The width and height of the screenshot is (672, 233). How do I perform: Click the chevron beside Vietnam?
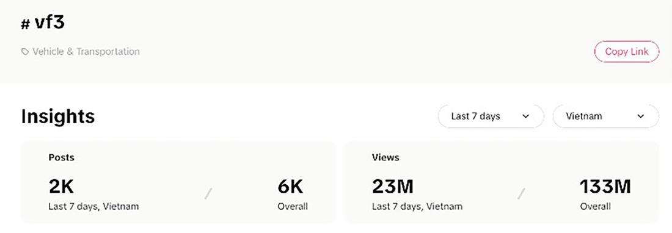click(x=641, y=116)
